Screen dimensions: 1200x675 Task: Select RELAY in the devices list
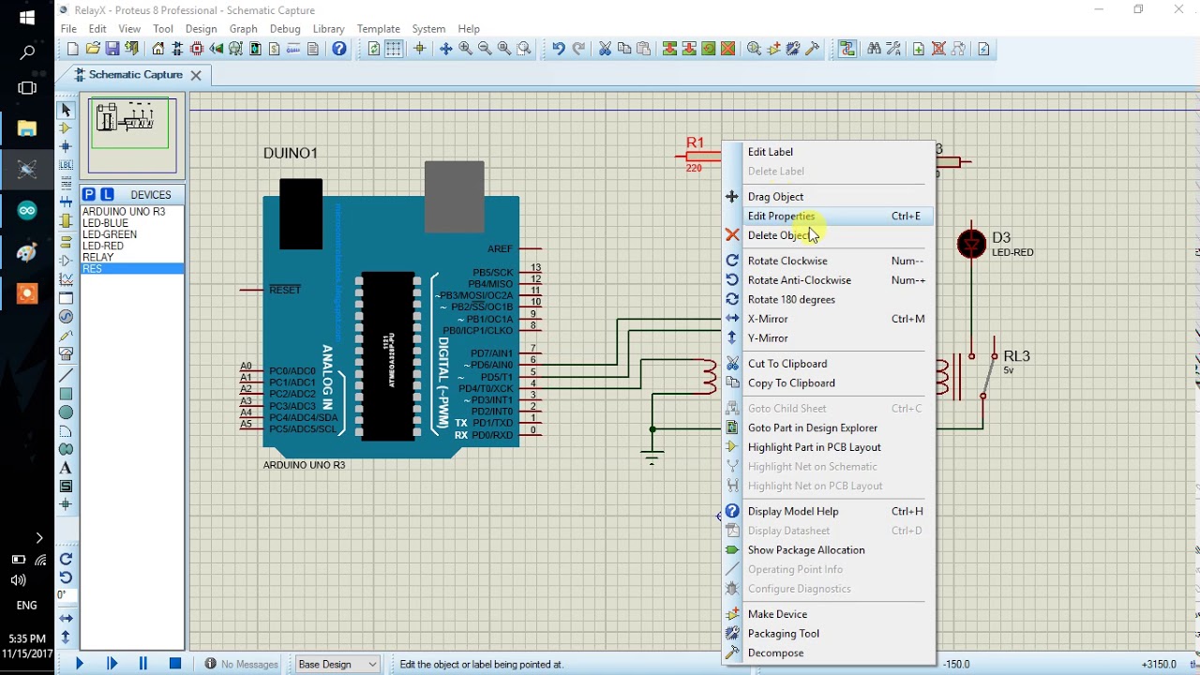pos(132,257)
